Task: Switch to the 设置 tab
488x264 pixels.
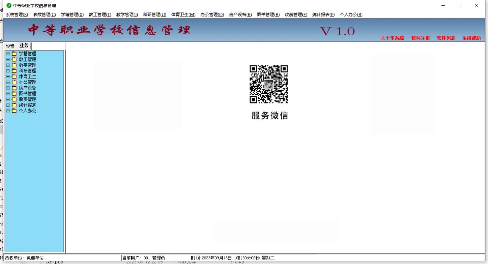Action: tap(10, 46)
